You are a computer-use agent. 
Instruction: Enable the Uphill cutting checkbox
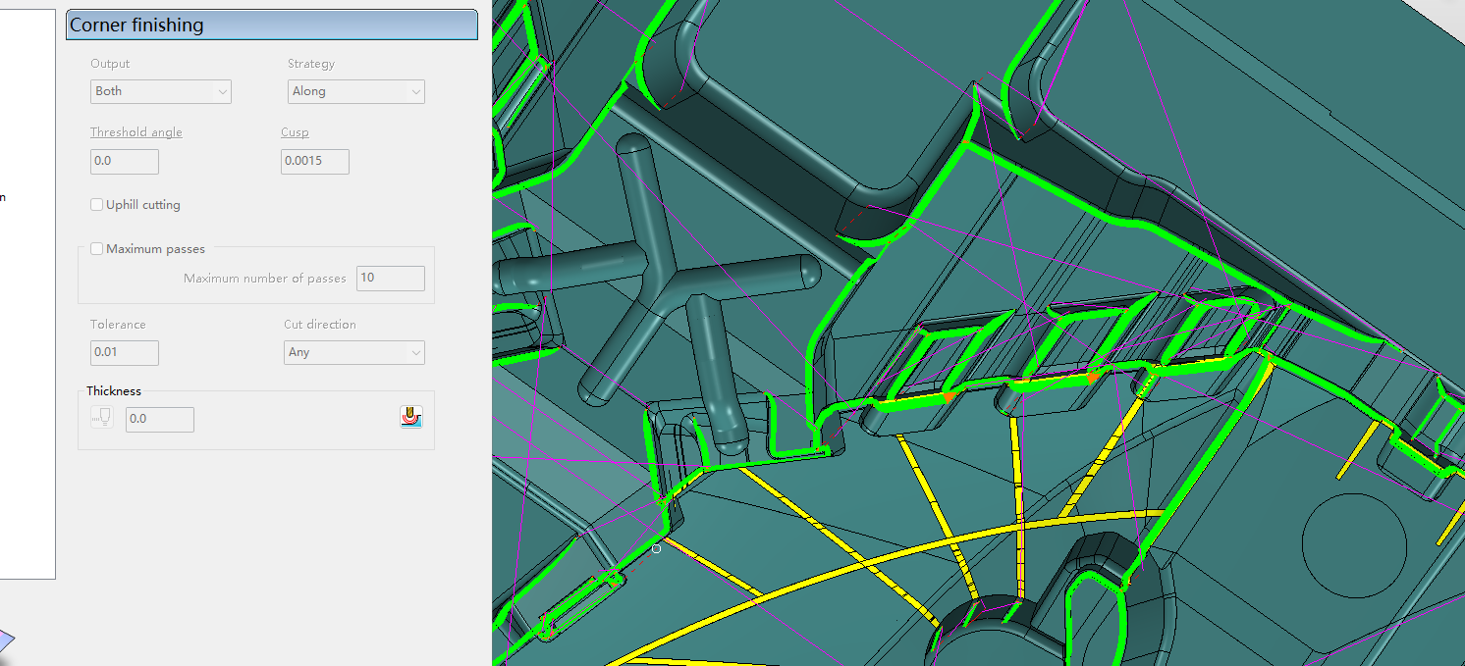click(96, 204)
